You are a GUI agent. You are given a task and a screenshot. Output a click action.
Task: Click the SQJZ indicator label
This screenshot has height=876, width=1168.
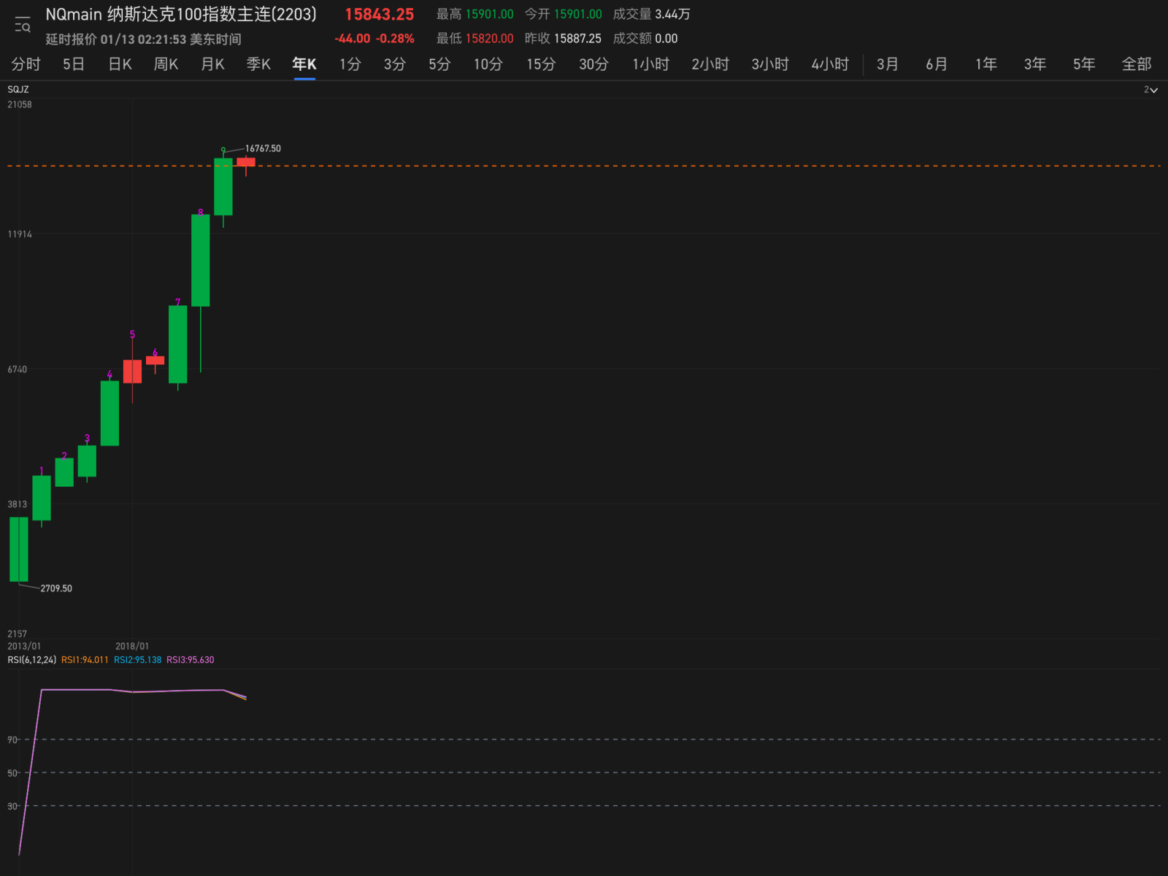click(18, 90)
